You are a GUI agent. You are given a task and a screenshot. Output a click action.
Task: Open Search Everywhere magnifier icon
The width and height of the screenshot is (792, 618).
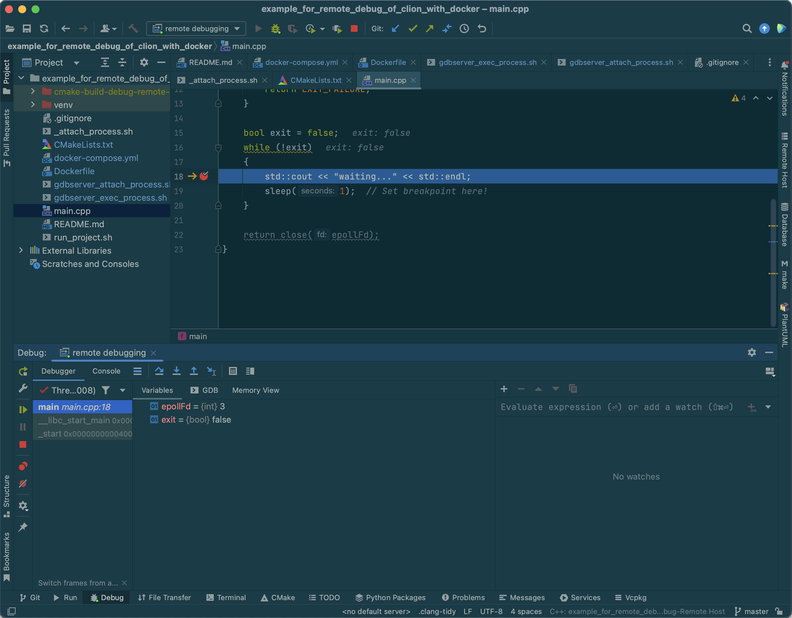coord(747,28)
